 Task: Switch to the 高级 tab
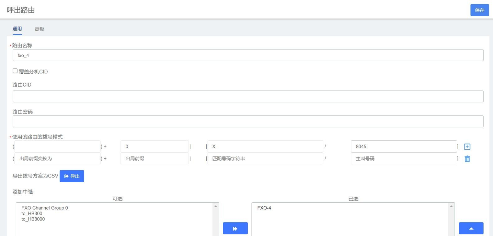tap(39, 29)
